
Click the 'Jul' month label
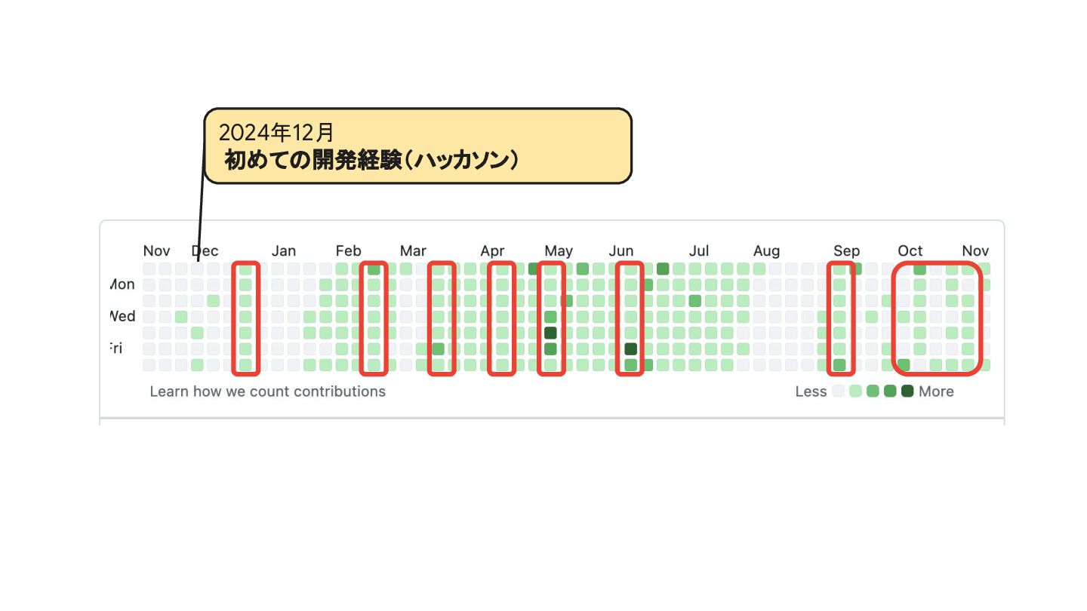pyautogui.click(x=699, y=251)
